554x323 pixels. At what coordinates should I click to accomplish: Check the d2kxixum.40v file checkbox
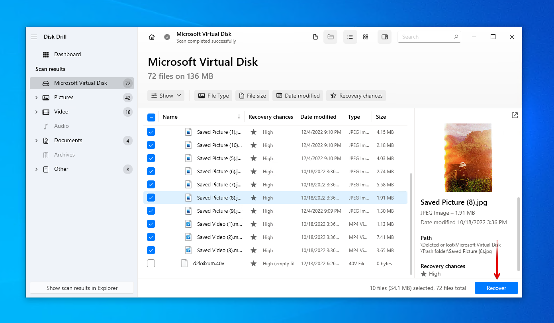(151, 263)
